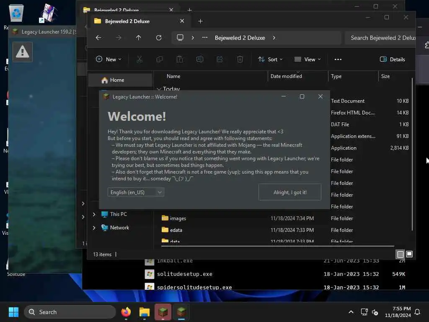Image resolution: width=429 pixels, height=322 pixels.
Task: Click the Rename icon in toolbar
Action: coord(200,59)
